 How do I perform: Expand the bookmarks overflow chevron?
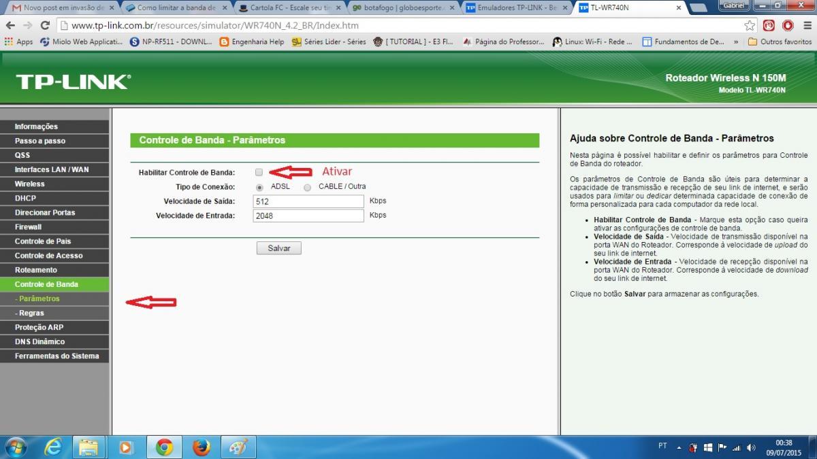click(736, 41)
